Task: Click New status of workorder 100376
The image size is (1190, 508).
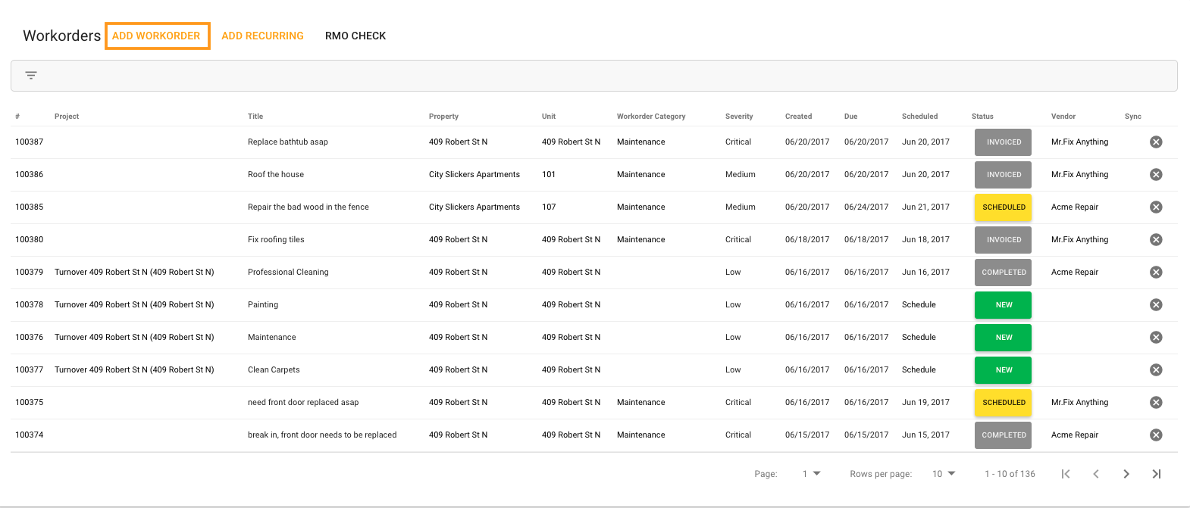Action: click(x=1004, y=337)
